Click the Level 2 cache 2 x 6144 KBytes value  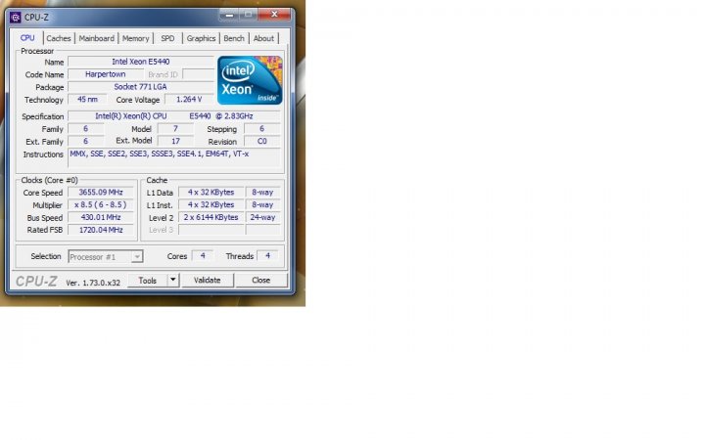pyautogui.click(x=211, y=217)
